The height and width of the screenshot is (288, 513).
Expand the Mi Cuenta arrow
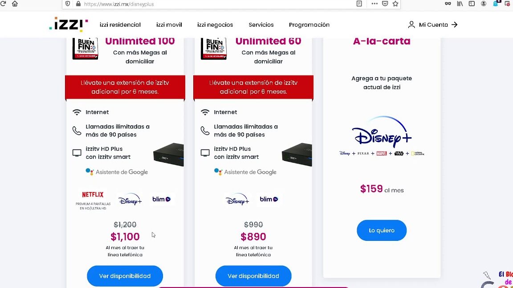click(455, 25)
